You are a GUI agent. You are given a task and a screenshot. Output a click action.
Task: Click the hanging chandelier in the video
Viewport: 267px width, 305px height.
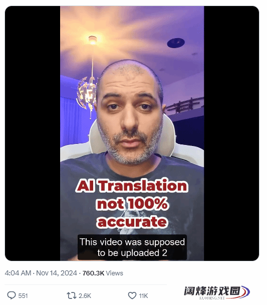click(x=87, y=93)
